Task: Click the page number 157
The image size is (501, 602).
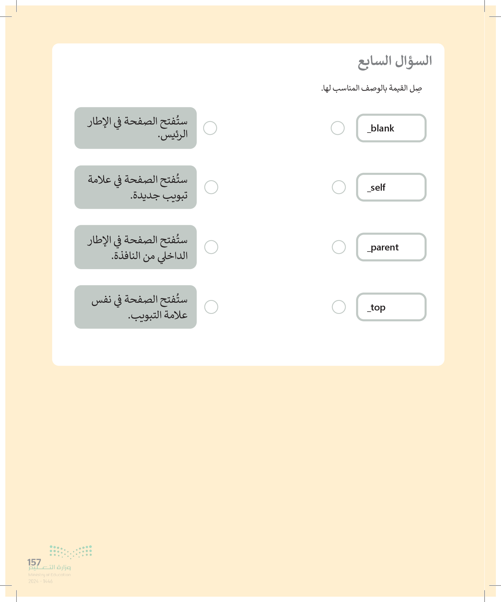Action: (x=34, y=562)
